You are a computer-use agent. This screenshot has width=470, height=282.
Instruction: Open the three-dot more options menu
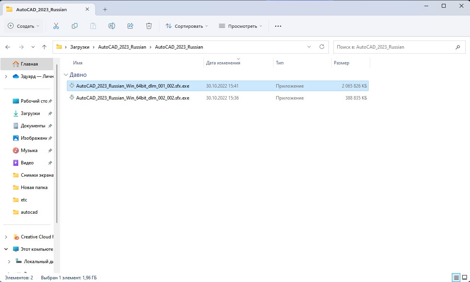[x=278, y=26]
